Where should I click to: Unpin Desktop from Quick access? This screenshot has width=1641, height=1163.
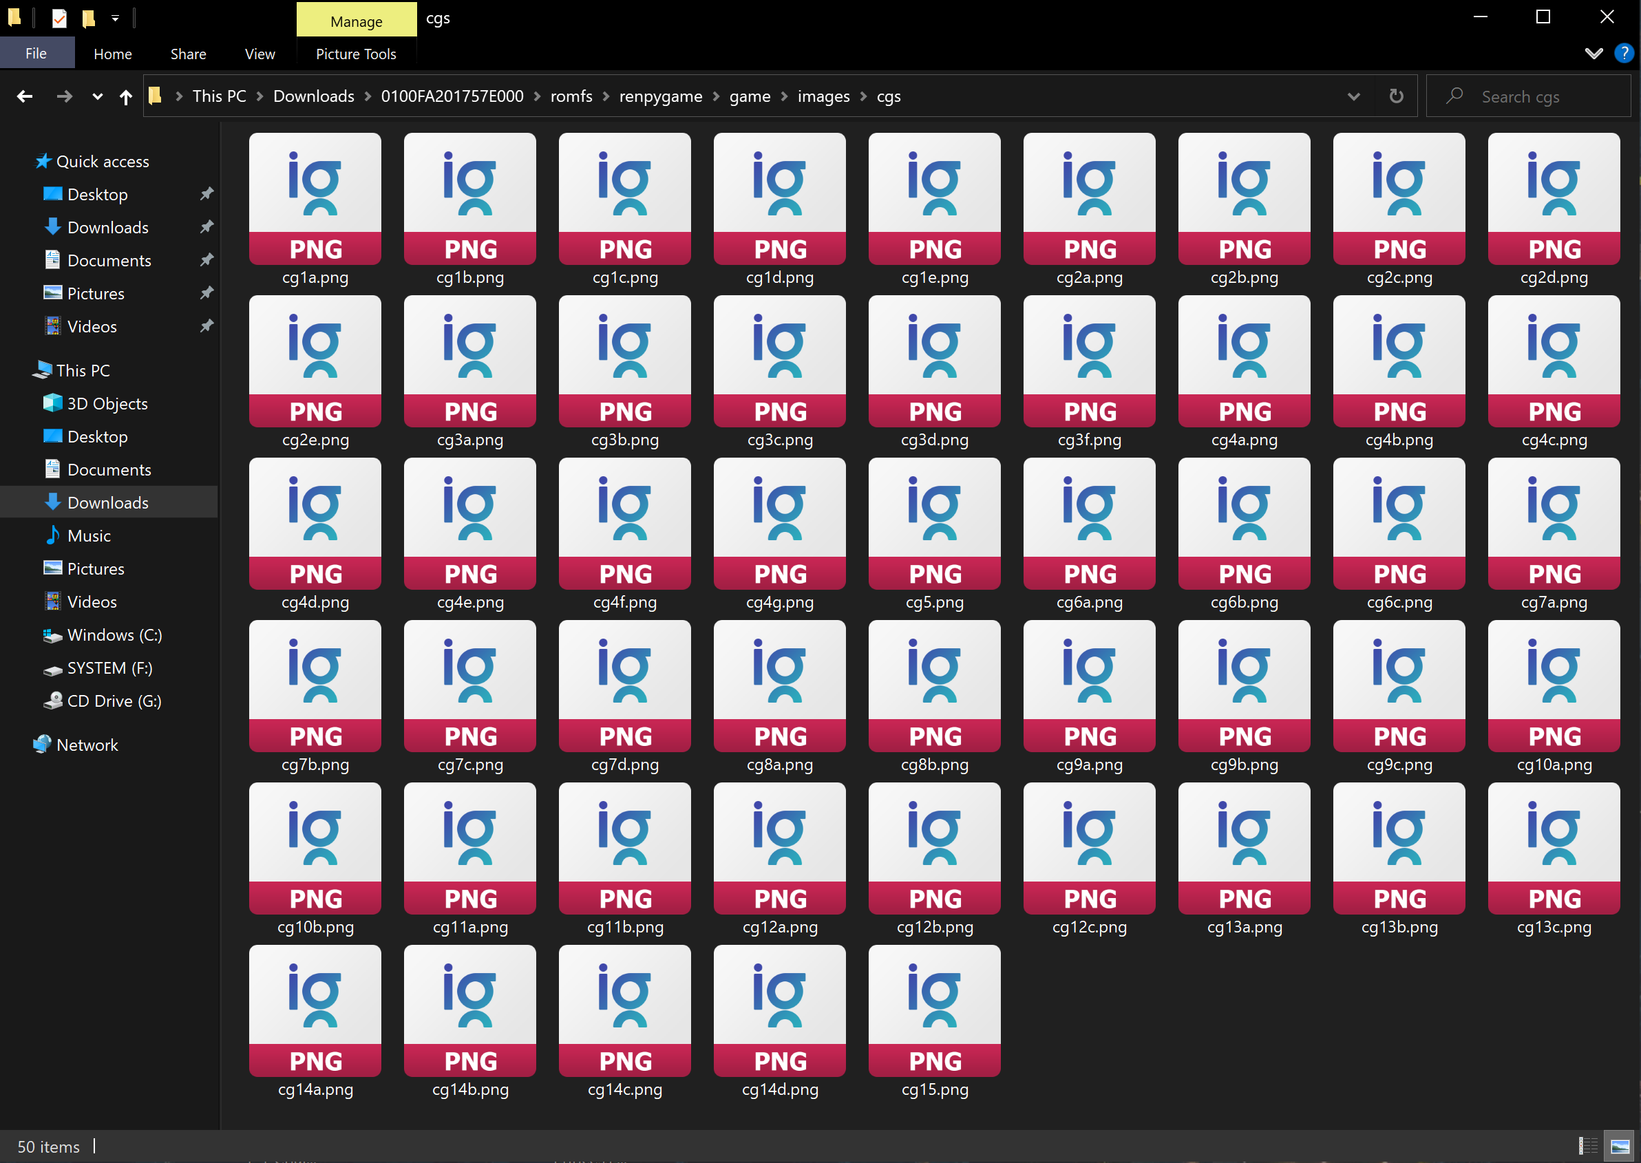[x=207, y=194]
